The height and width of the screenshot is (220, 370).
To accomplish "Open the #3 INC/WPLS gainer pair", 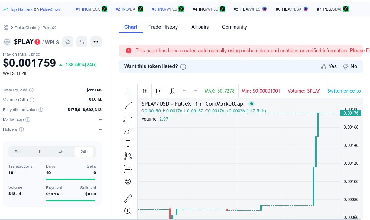I will coord(168,9).
